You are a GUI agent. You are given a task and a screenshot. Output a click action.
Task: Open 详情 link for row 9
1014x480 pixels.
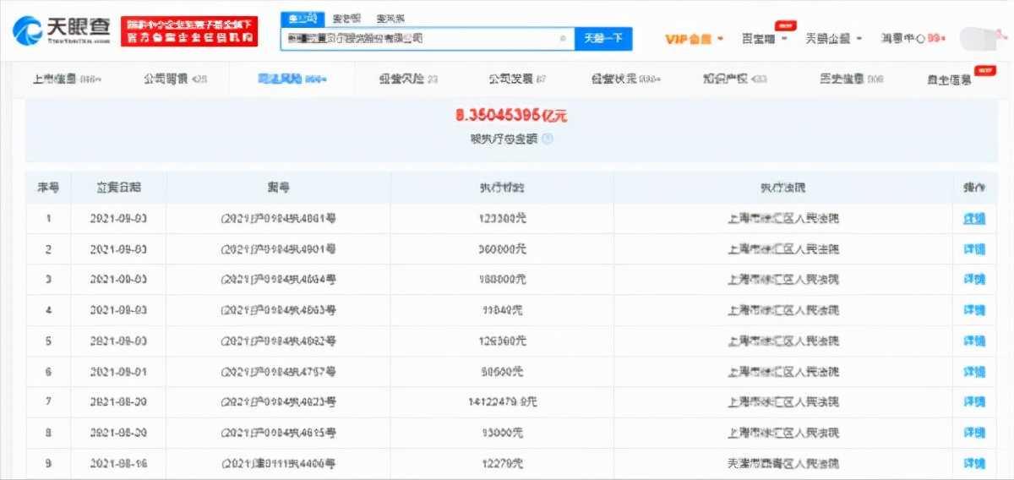[974, 463]
